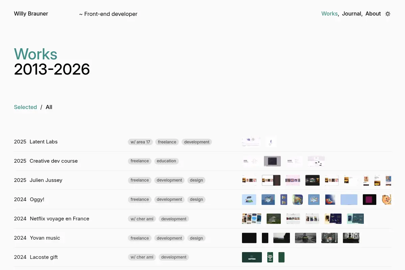
Task: Click the 'Front-end developer' tagline
Action: [108, 14]
